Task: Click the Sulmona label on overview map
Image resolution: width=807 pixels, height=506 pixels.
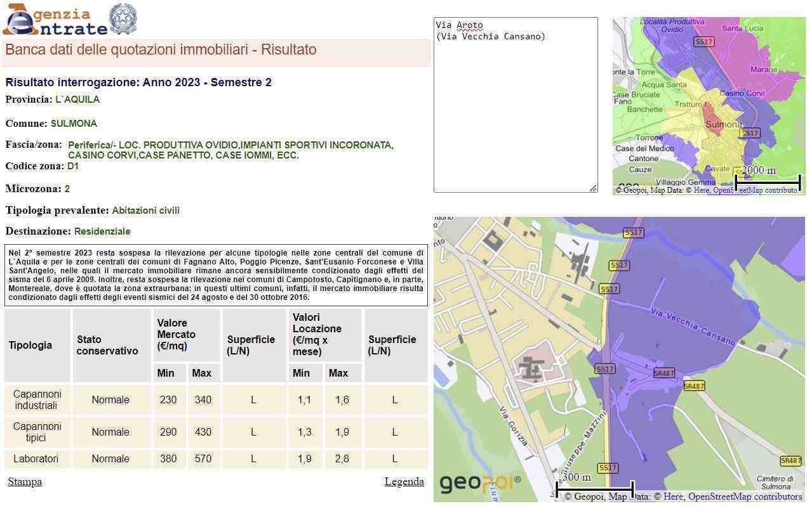Action: coord(724,124)
